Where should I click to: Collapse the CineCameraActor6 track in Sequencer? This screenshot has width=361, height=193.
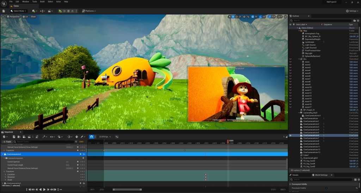click(x=3, y=154)
